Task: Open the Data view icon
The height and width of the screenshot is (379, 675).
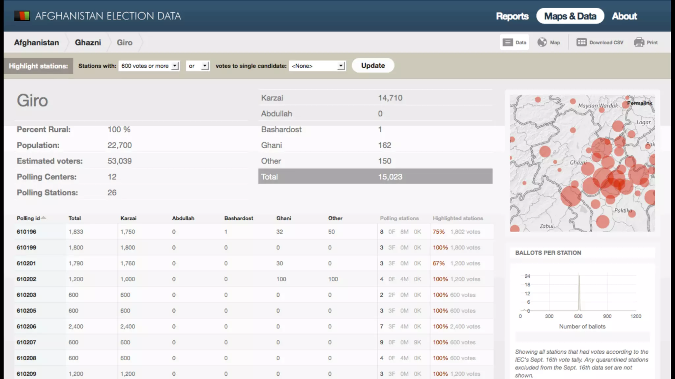Action: (x=508, y=42)
